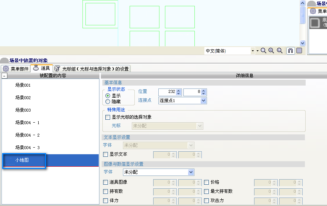Enable the 道具图像 checkbox
Screen dimensions: 327x206
(106, 182)
